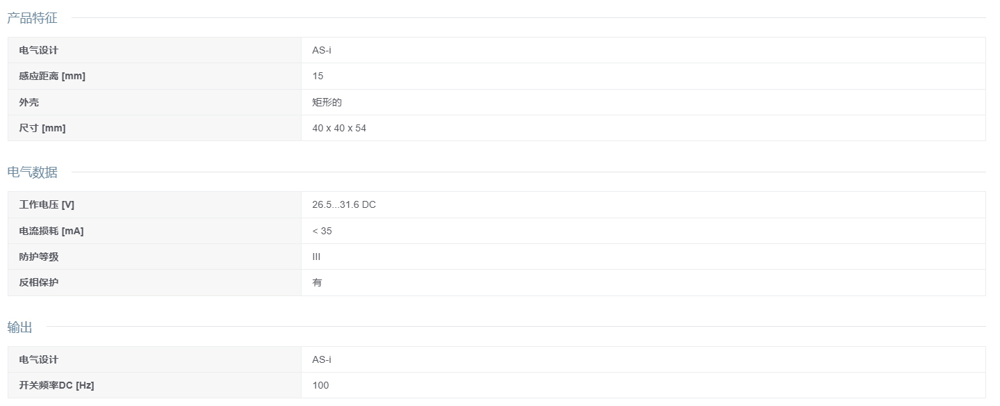Select the 矩形的 housing value
The height and width of the screenshot is (406, 1000).
point(327,102)
